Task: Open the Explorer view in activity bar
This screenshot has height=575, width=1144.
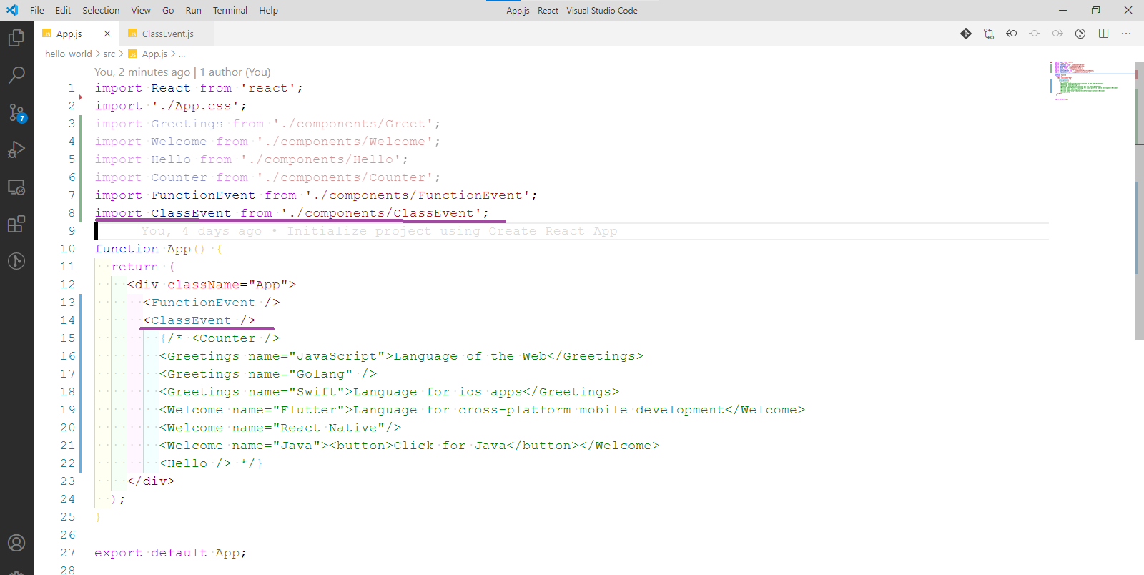Action: [16, 37]
